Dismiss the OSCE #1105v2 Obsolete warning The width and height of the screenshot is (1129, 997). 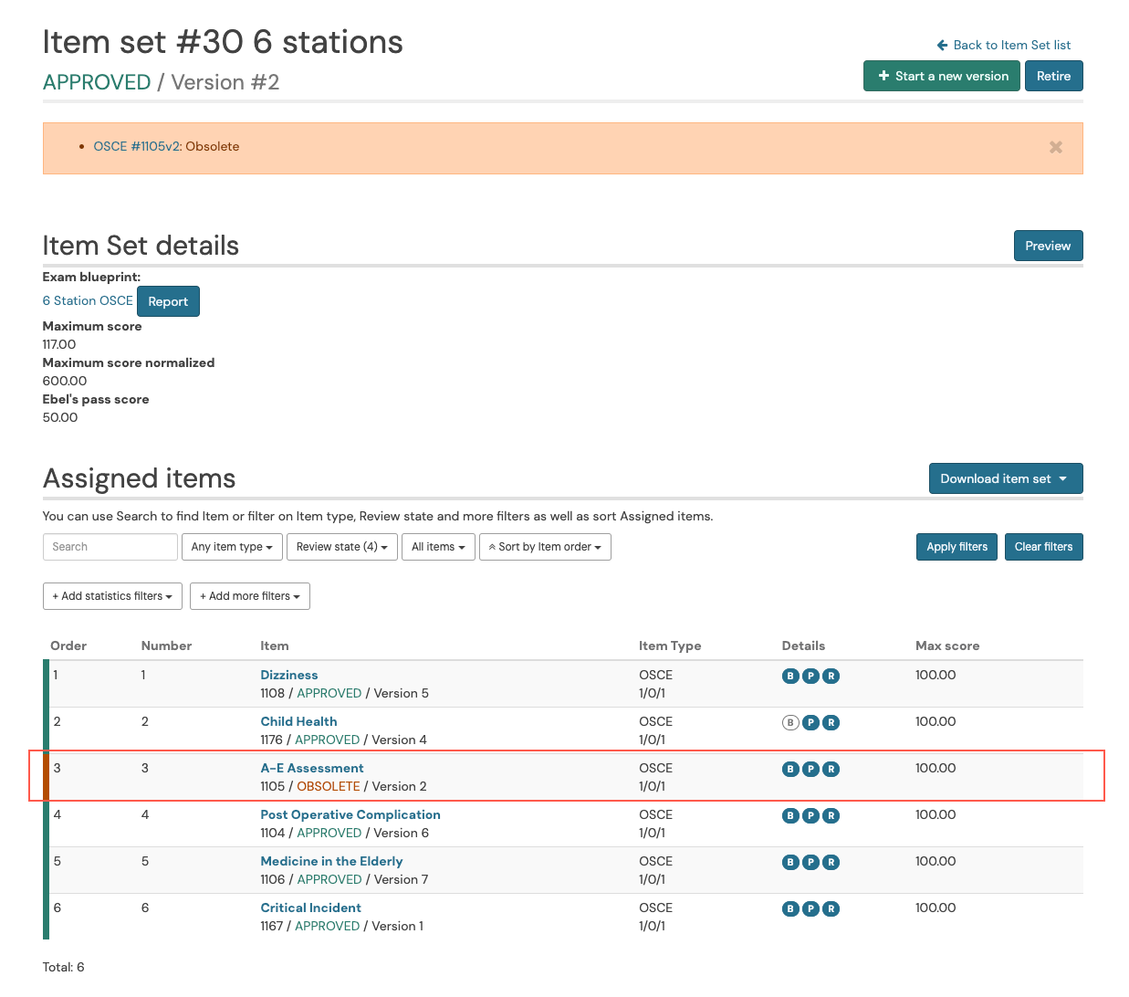click(x=1055, y=147)
